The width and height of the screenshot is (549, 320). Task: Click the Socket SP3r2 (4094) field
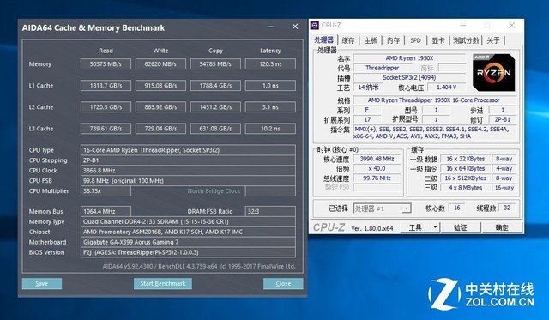pyautogui.click(x=410, y=77)
